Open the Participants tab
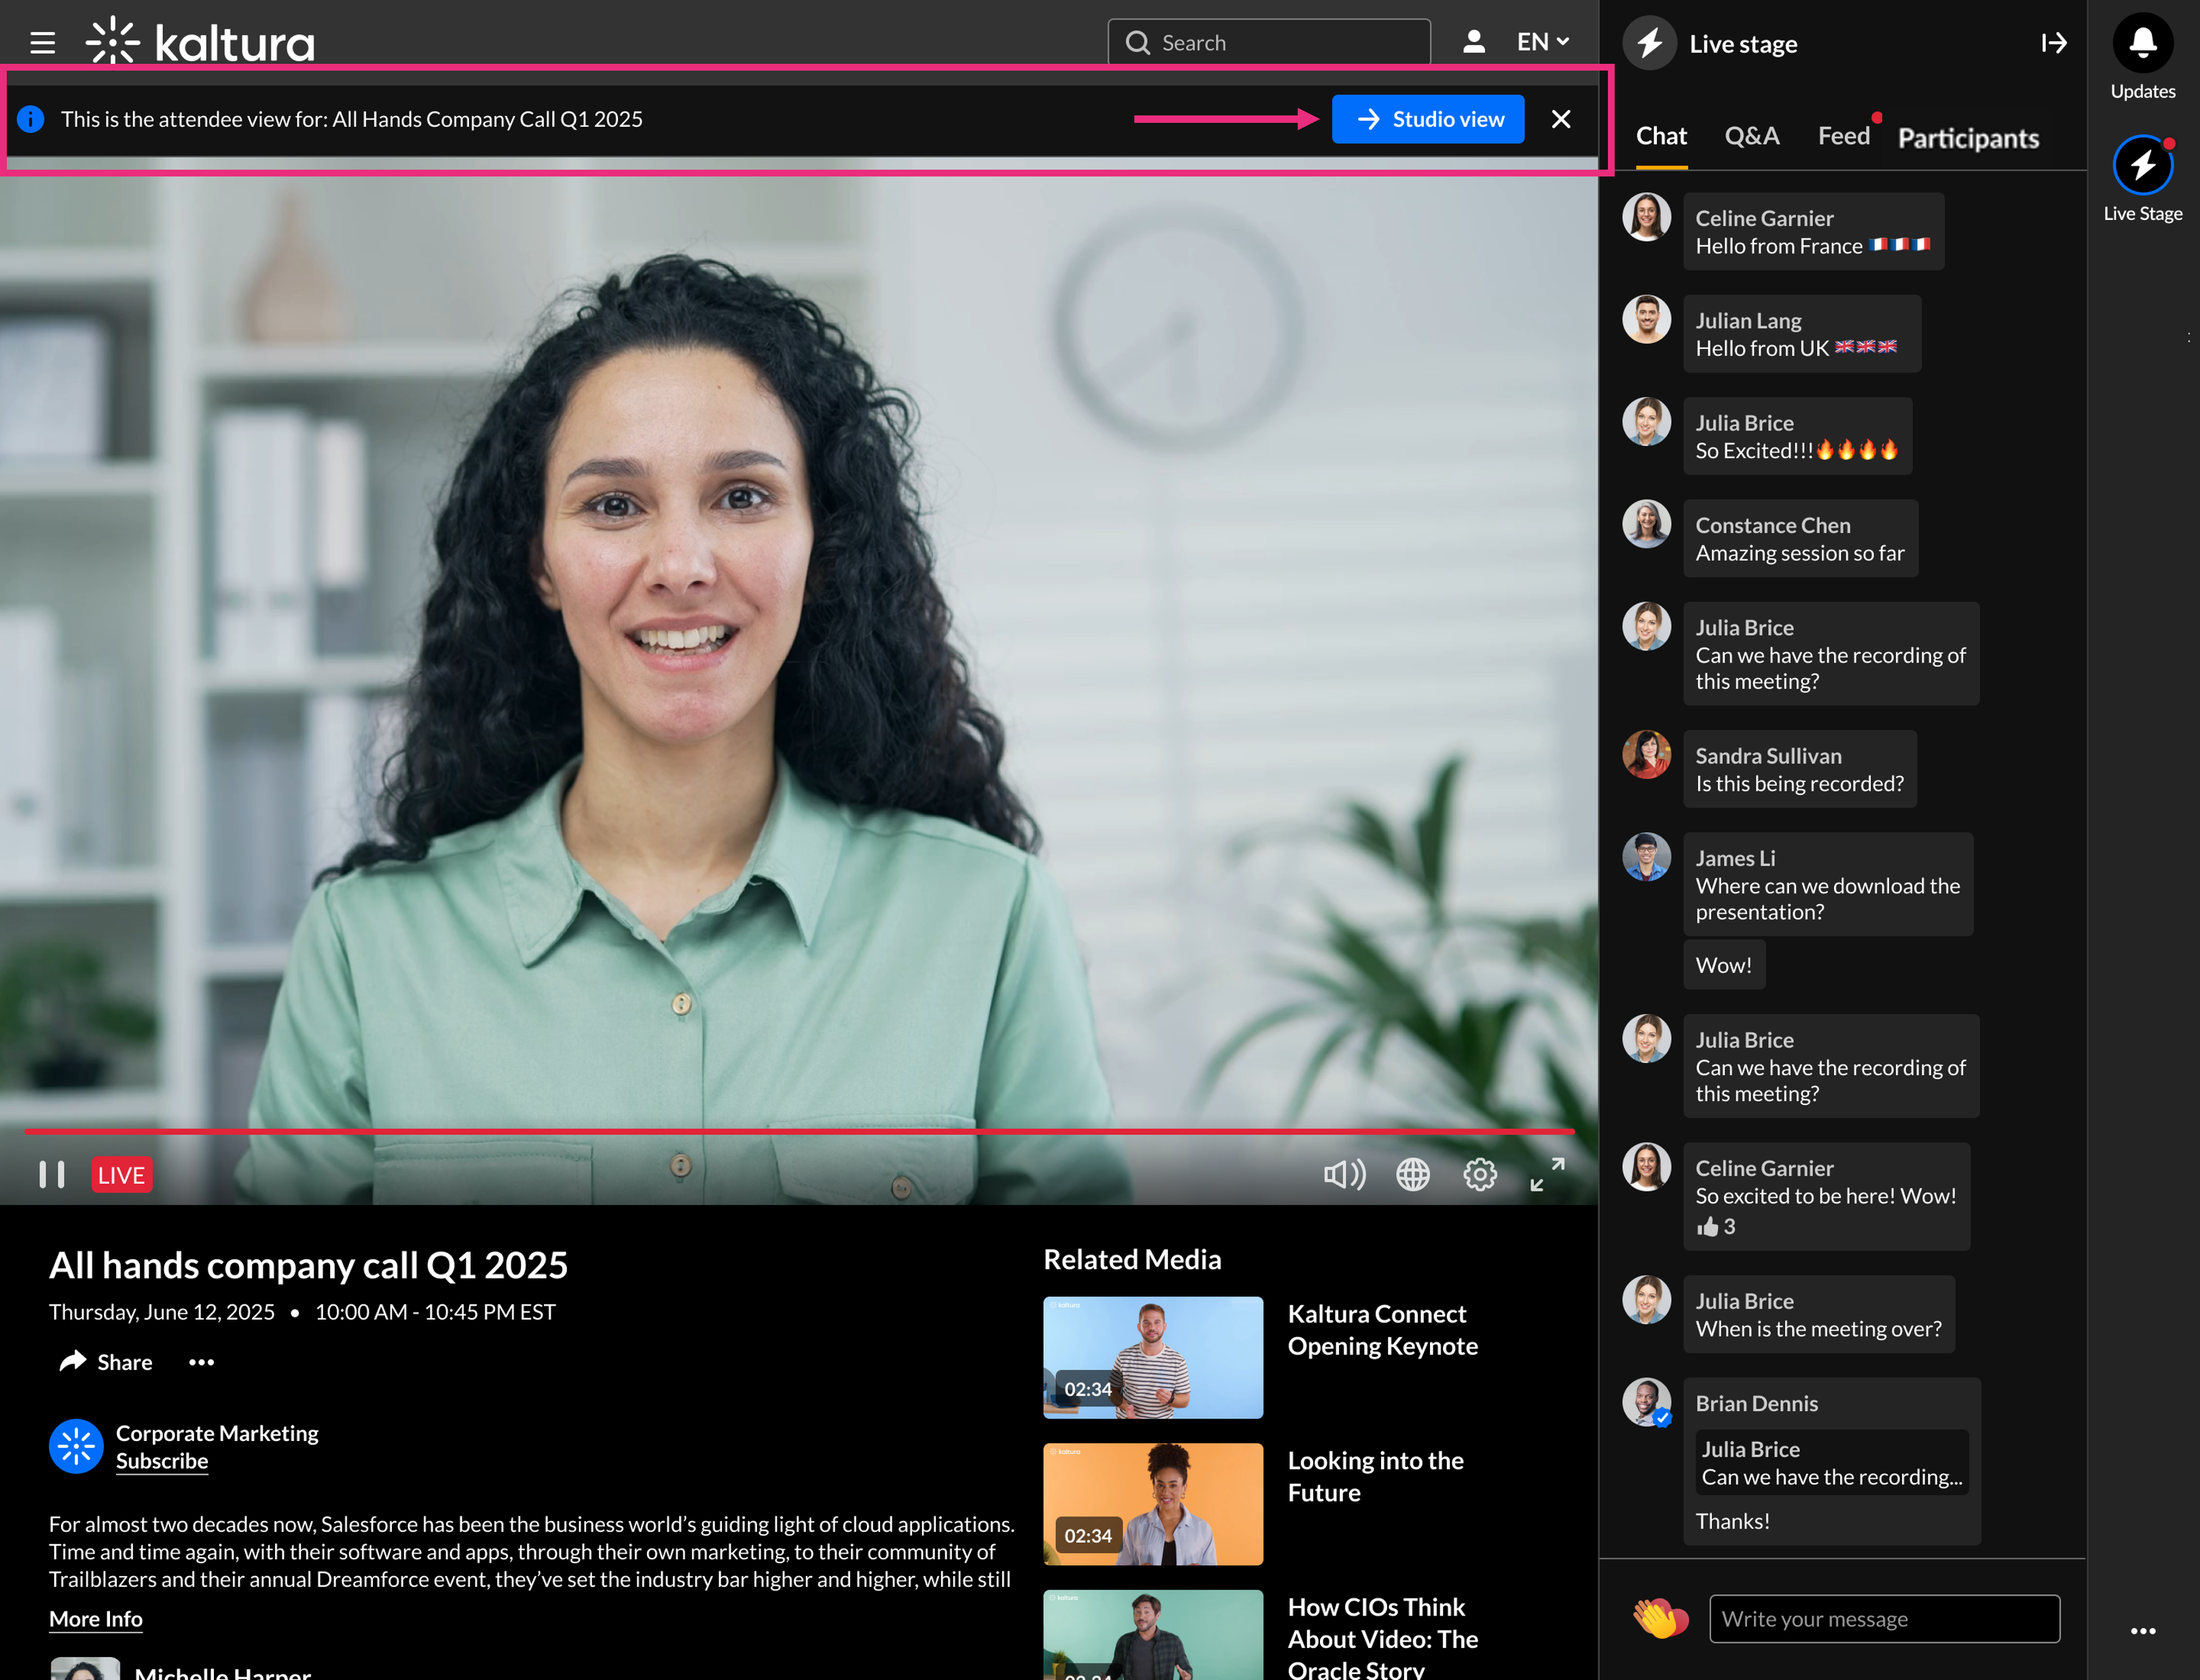 (1968, 138)
